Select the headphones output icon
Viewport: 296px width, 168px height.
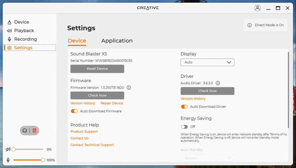click(25, 131)
